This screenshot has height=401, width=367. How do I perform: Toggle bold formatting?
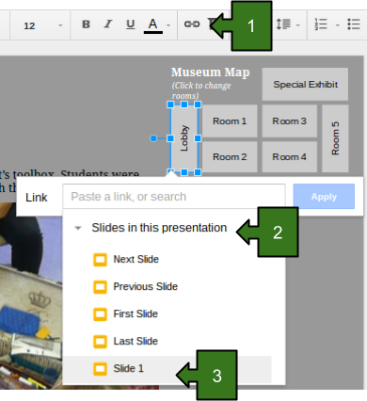pos(86,24)
